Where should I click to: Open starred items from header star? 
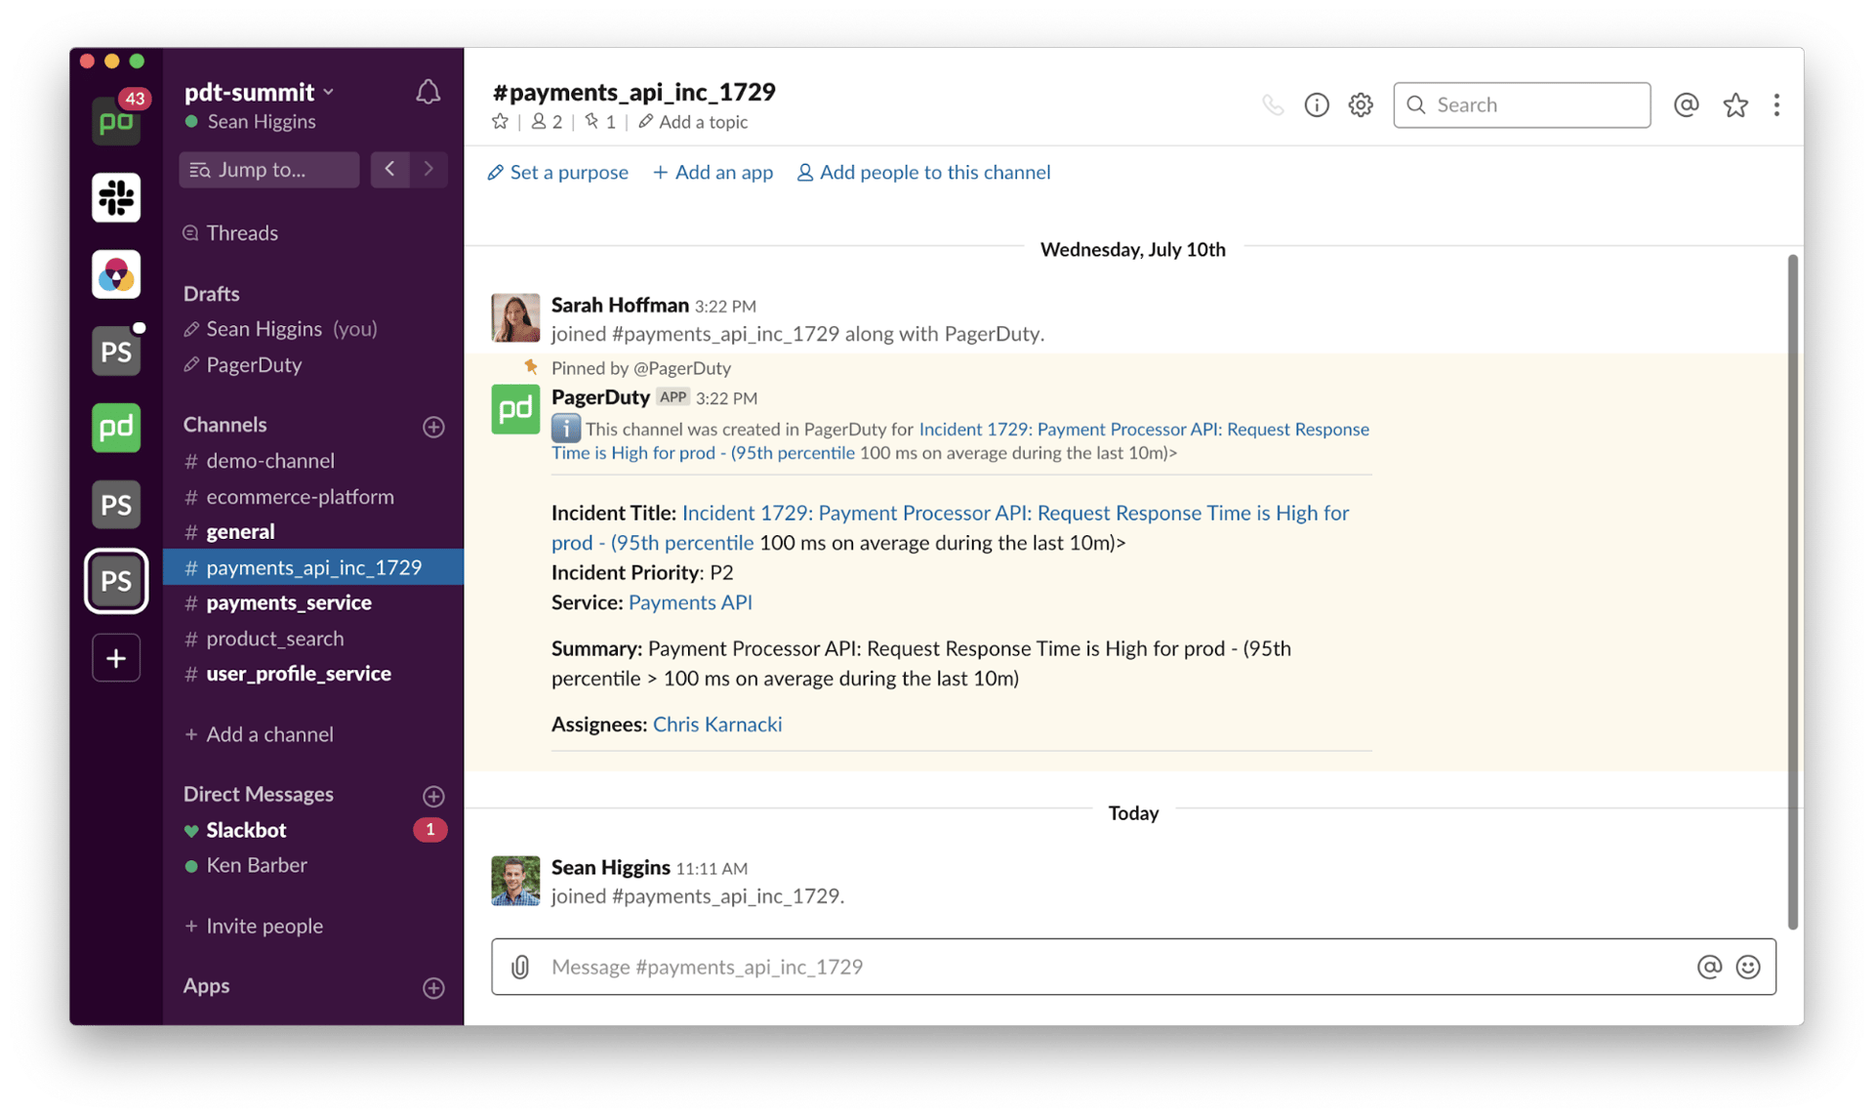(1734, 104)
